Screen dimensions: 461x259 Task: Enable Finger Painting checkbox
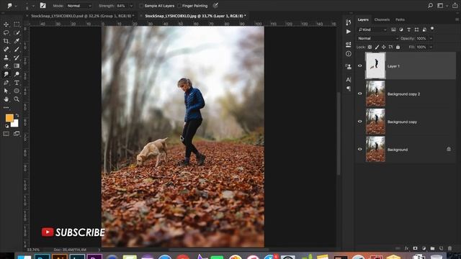click(179, 6)
